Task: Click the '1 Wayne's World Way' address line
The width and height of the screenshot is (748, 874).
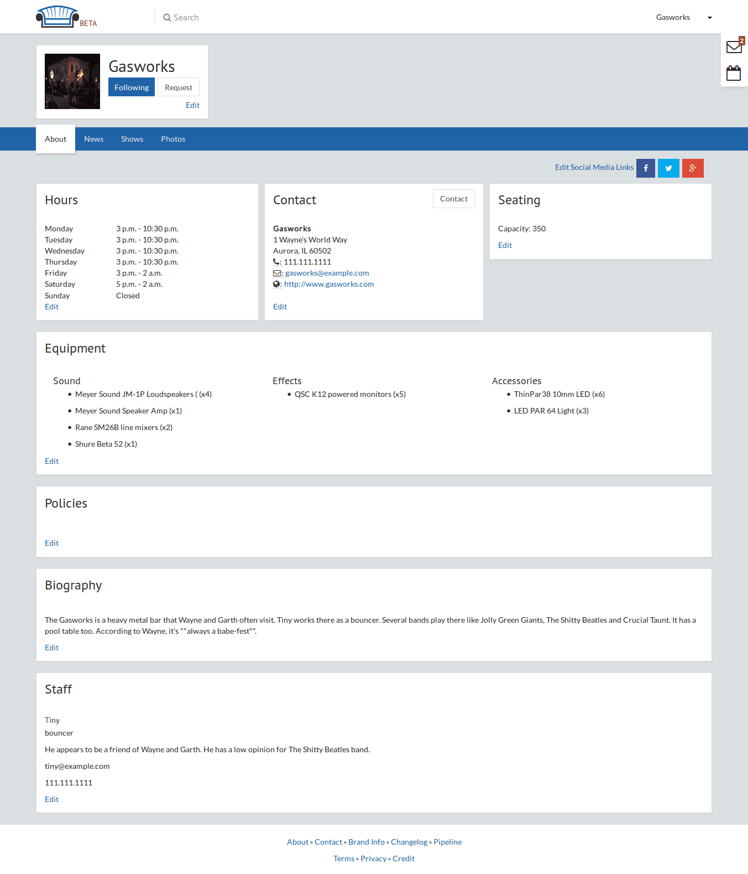Action: tap(310, 240)
